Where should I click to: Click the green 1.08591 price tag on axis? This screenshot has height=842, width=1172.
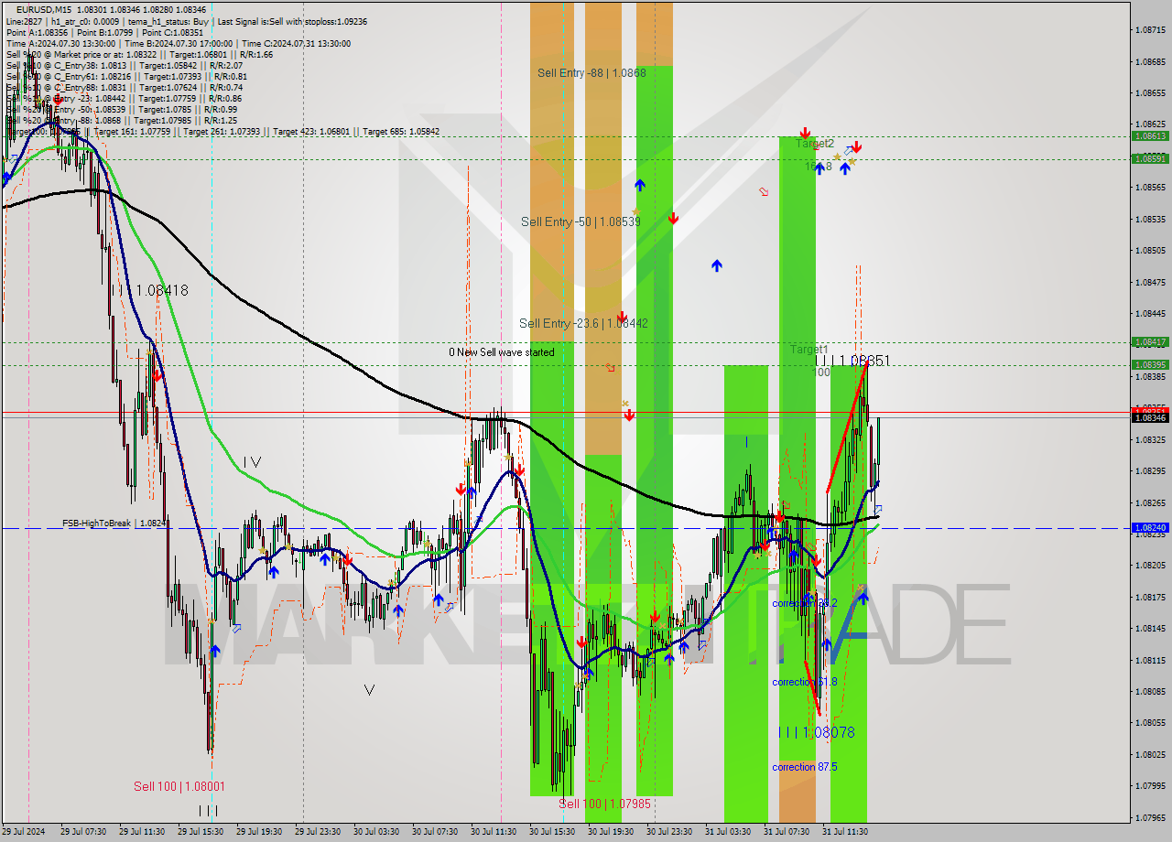click(x=1150, y=158)
